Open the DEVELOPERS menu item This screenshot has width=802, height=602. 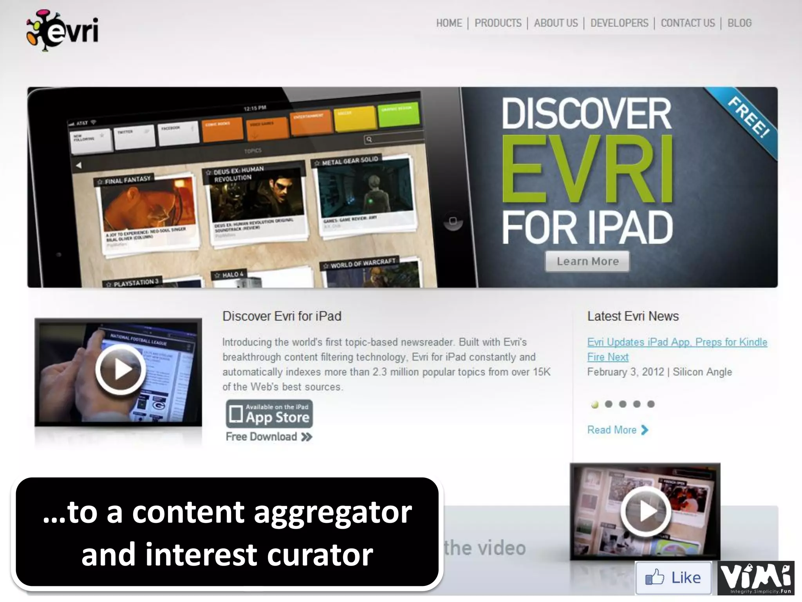click(x=619, y=23)
